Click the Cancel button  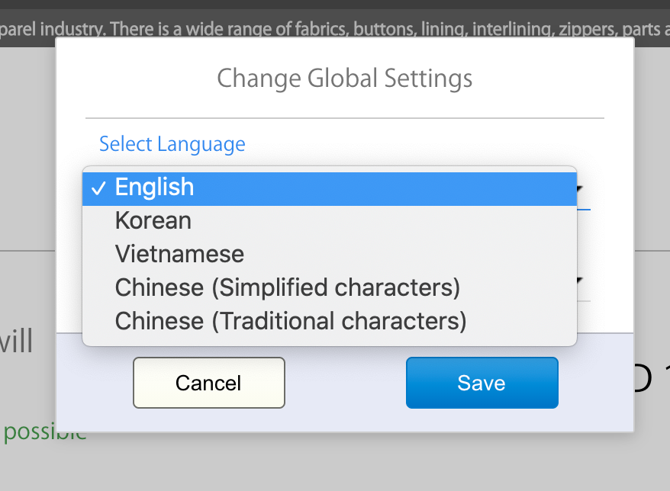click(209, 383)
